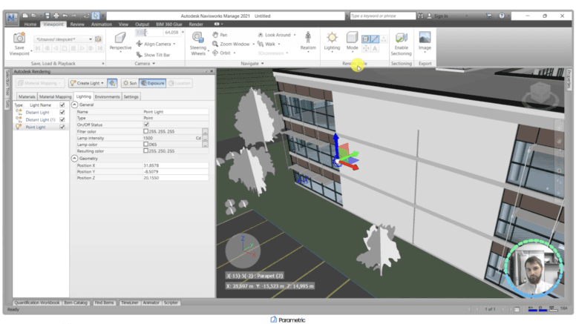Collapse the Geometry section
This screenshot has width=576, height=324.
(x=74, y=159)
